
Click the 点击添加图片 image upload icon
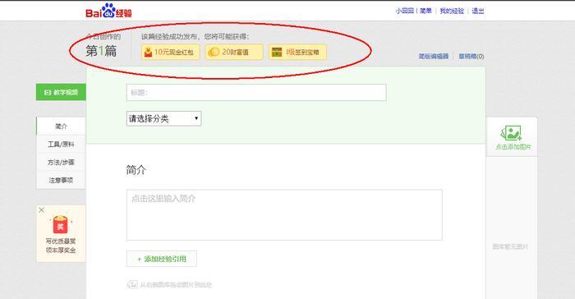coord(512,133)
